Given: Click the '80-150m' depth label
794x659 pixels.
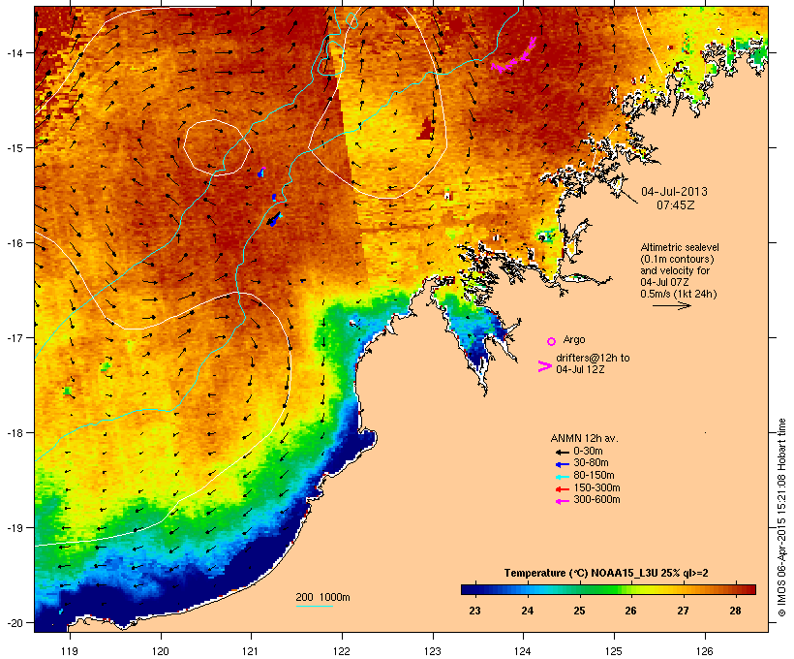Looking at the screenshot, I should 594,476.
